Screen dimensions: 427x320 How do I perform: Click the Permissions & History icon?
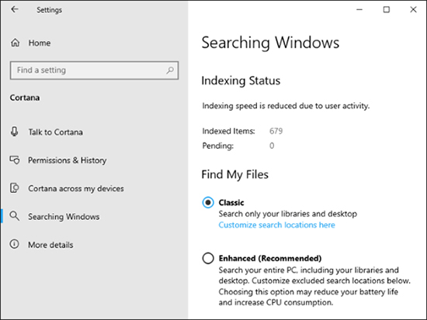(x=15, y=160)
